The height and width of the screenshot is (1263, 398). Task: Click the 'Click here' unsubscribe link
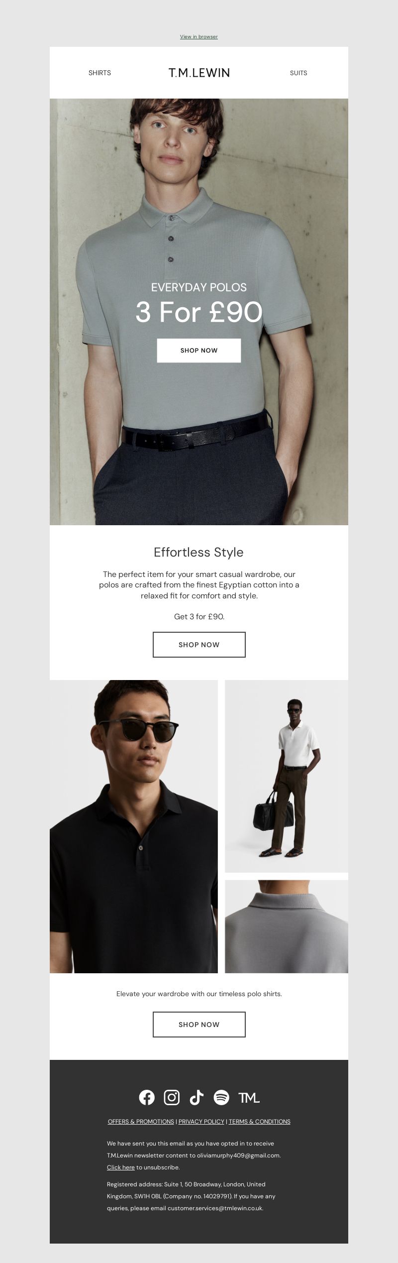click(x=120, y=1167)
